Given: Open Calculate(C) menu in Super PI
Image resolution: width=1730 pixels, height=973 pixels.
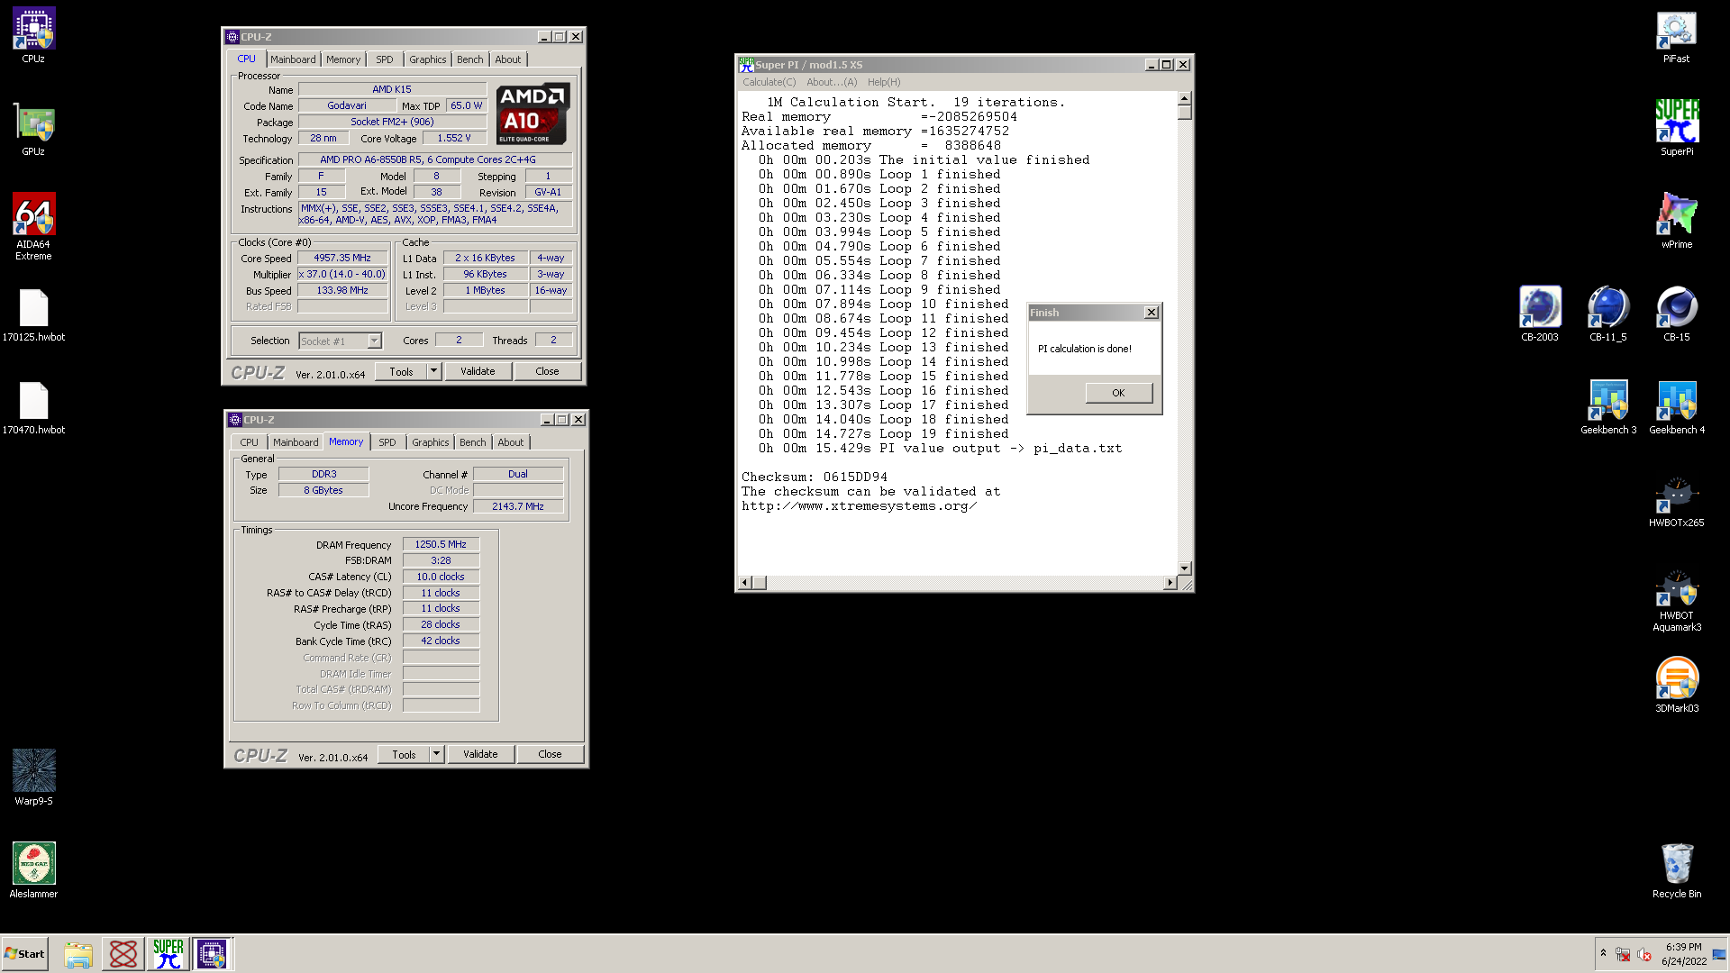Looking at the screenshot, I should (x=769, y=82).
